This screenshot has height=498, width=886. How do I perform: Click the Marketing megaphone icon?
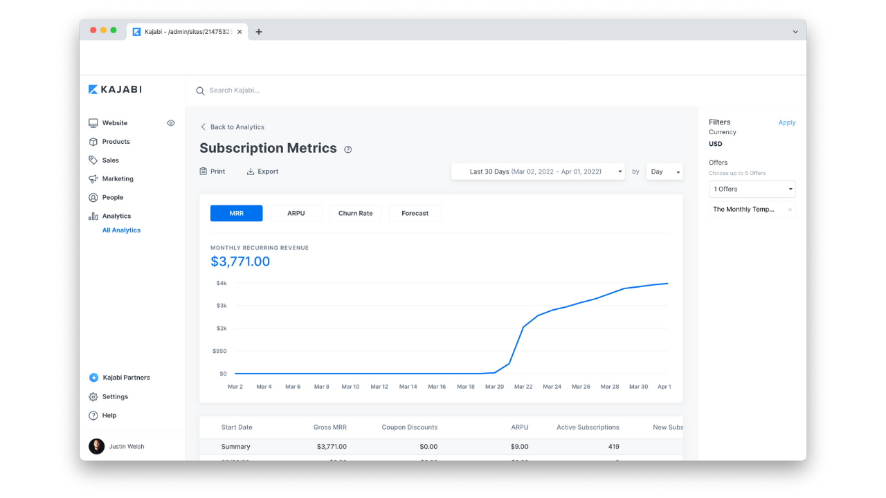tap(93, 178)
